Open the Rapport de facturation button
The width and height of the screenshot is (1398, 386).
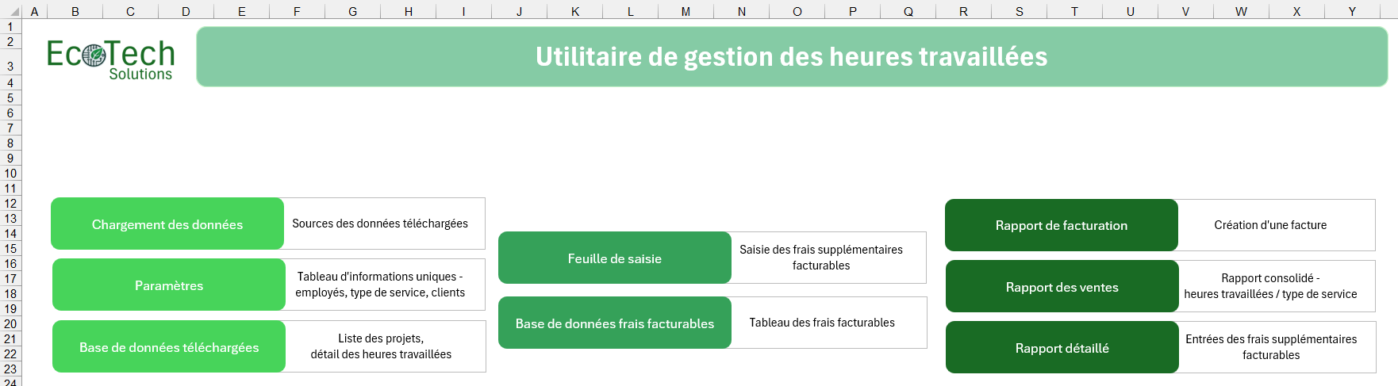[x=1061, y=225]
